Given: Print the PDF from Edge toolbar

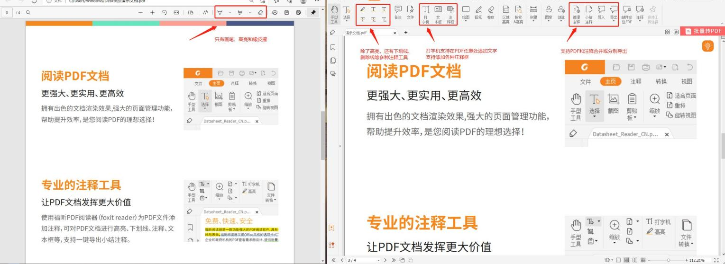Looking at the screenshot, I should 275,12.
